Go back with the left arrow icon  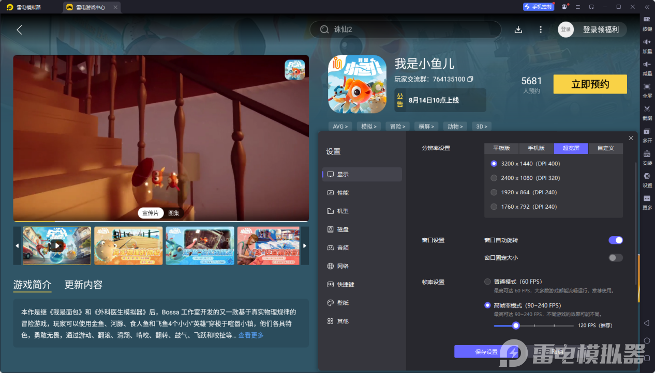19,30
